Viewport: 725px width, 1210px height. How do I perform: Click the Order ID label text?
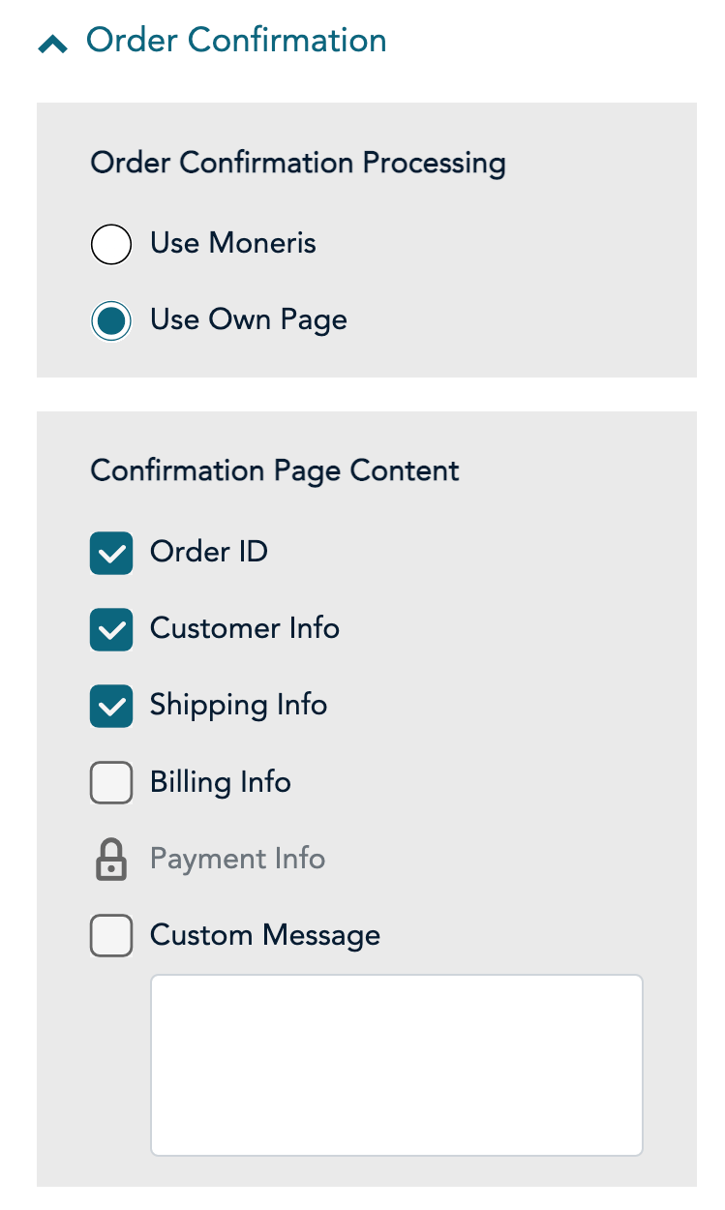(209, 552)
